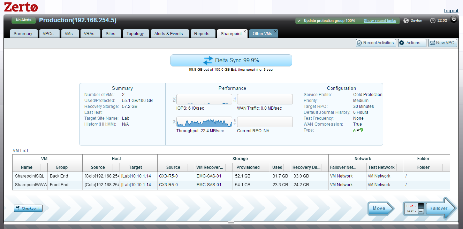This screenshot has height=229, width=463.
Task: Click the Log out link
Action: (x=450, y=11)
